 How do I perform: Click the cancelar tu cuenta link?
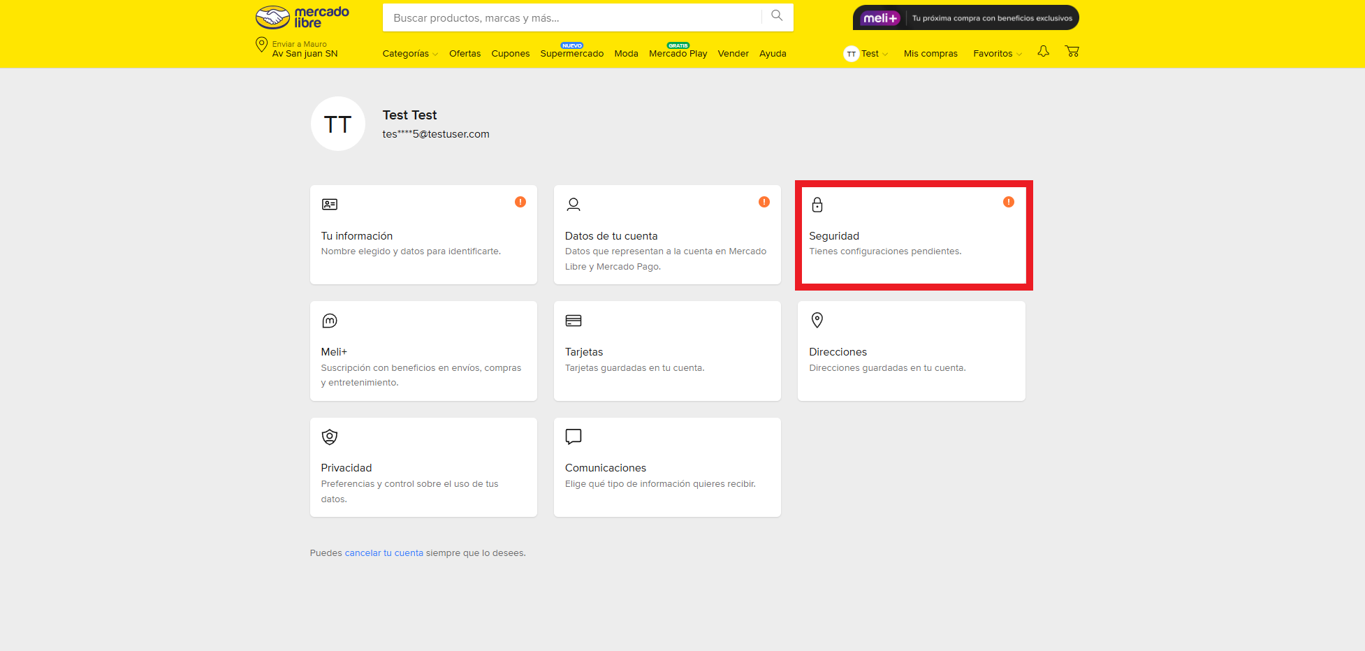384,553
